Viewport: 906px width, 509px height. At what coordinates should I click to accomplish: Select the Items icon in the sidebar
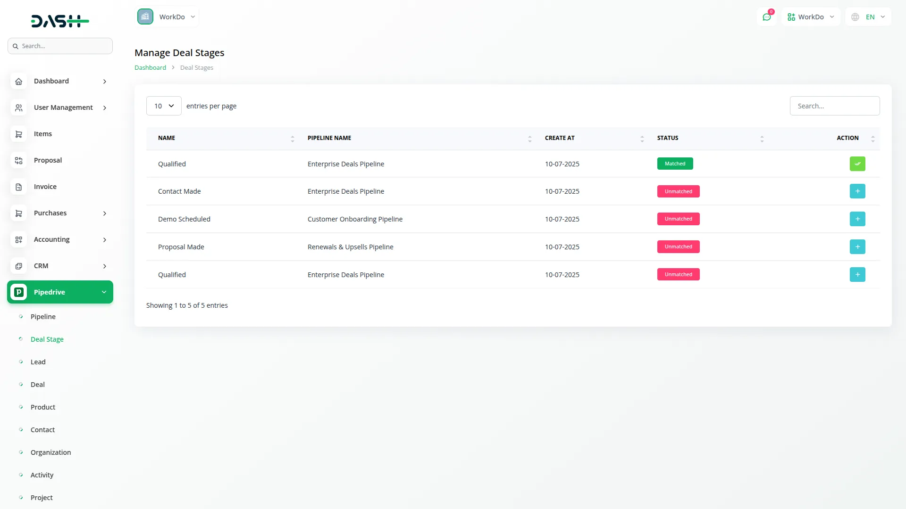[18, 134]
